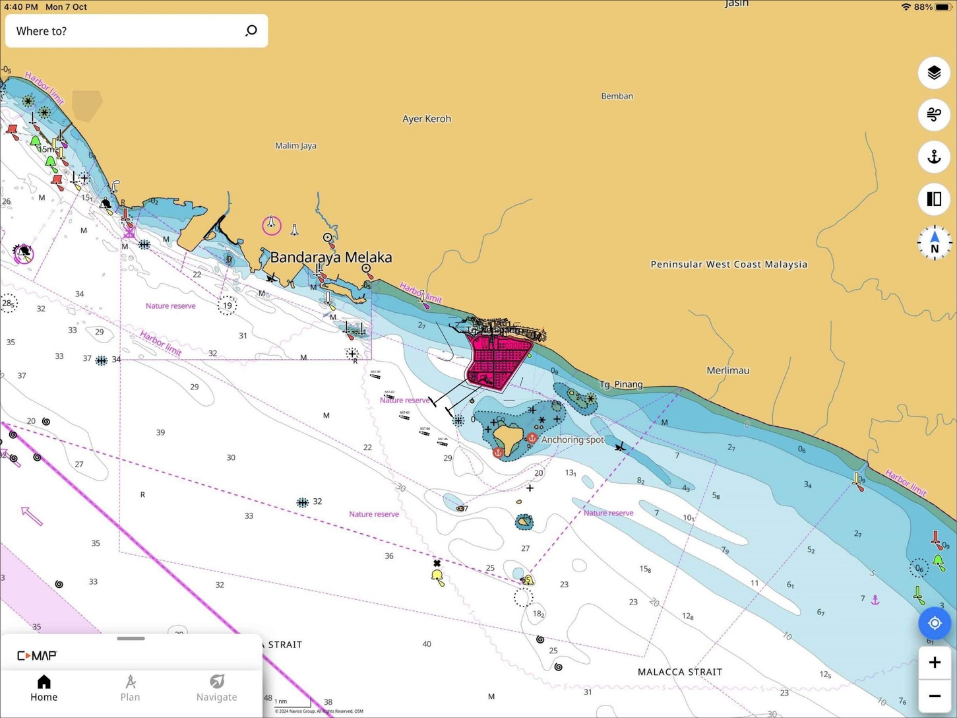Select the red anchoring spot marker

click(x=532, y=438)
